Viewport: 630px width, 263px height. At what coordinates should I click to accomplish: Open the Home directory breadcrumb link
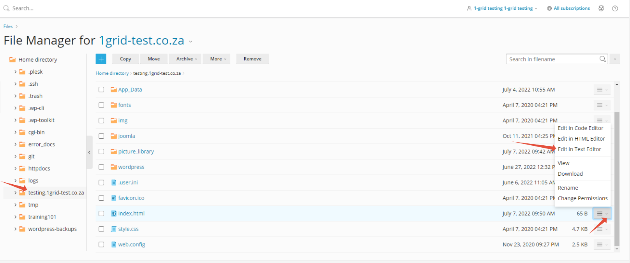(112, 73)
